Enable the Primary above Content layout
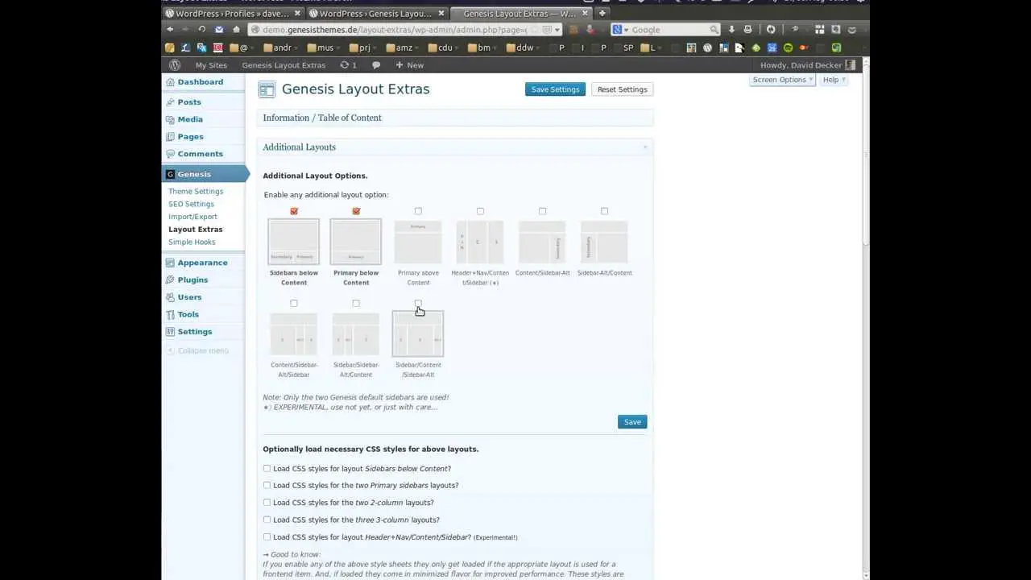The image size is (1031, 580). [418, 211]
